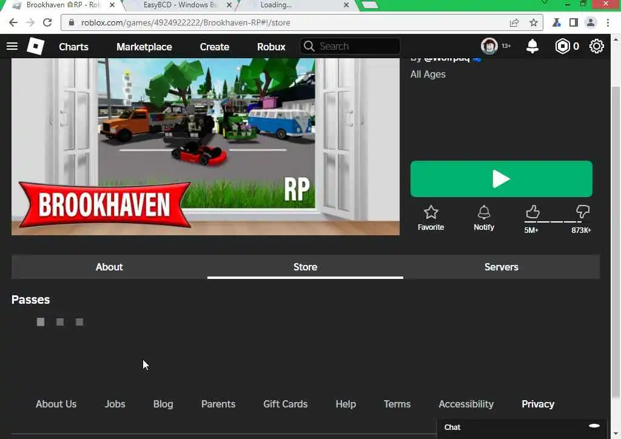Image resolution: width=621 pixels, height=439 pixels.
Task: Go forward with browser forward arrow
Action: pyautogui.click(x=30, y=22)
